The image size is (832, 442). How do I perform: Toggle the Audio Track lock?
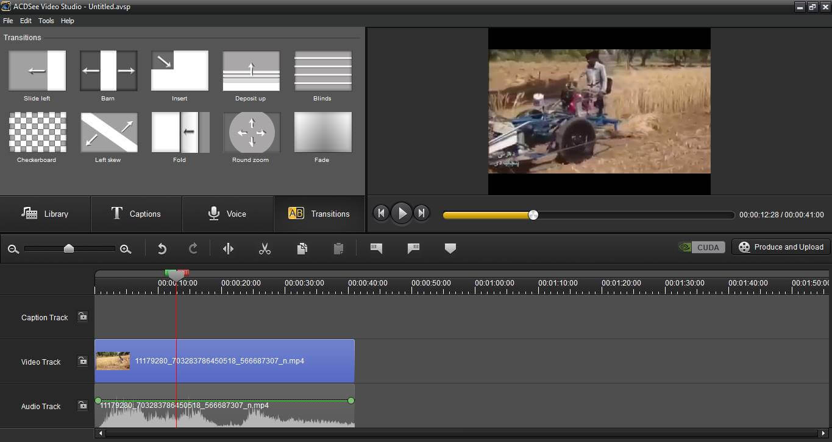82,405
